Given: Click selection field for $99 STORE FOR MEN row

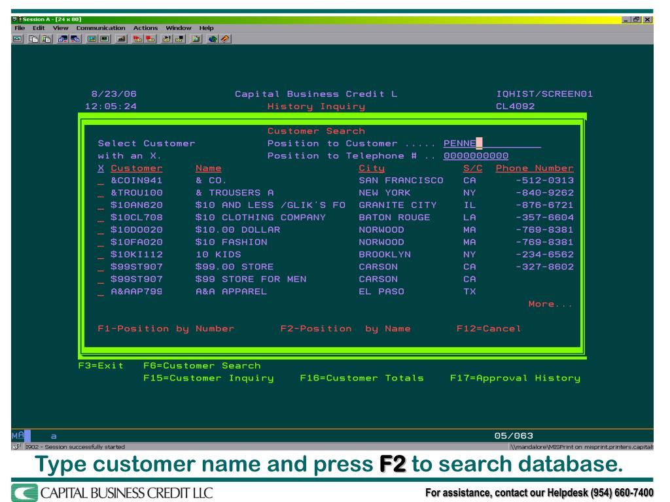Looking at the screenshot, I should [x=101, y=280].
